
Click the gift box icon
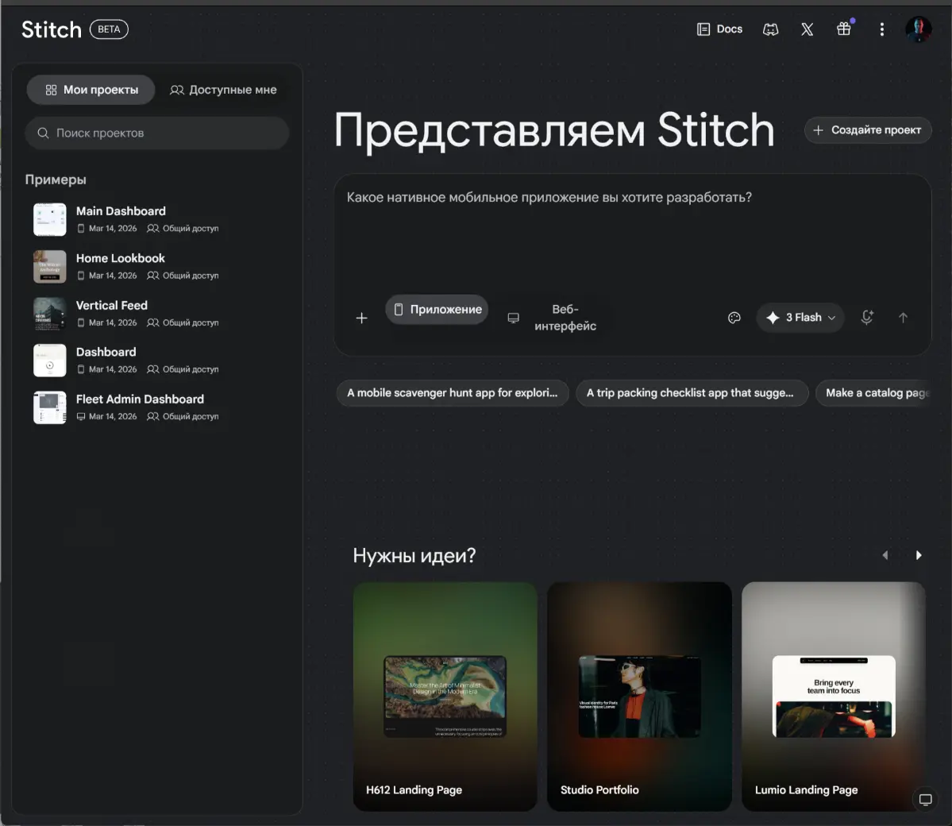pos(844,29)
